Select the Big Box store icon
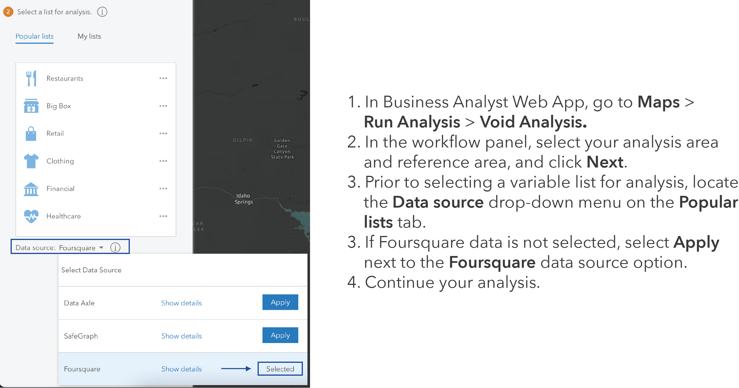Image resolution: width=739 pixels, height=388 pixels. coord(31,106)
